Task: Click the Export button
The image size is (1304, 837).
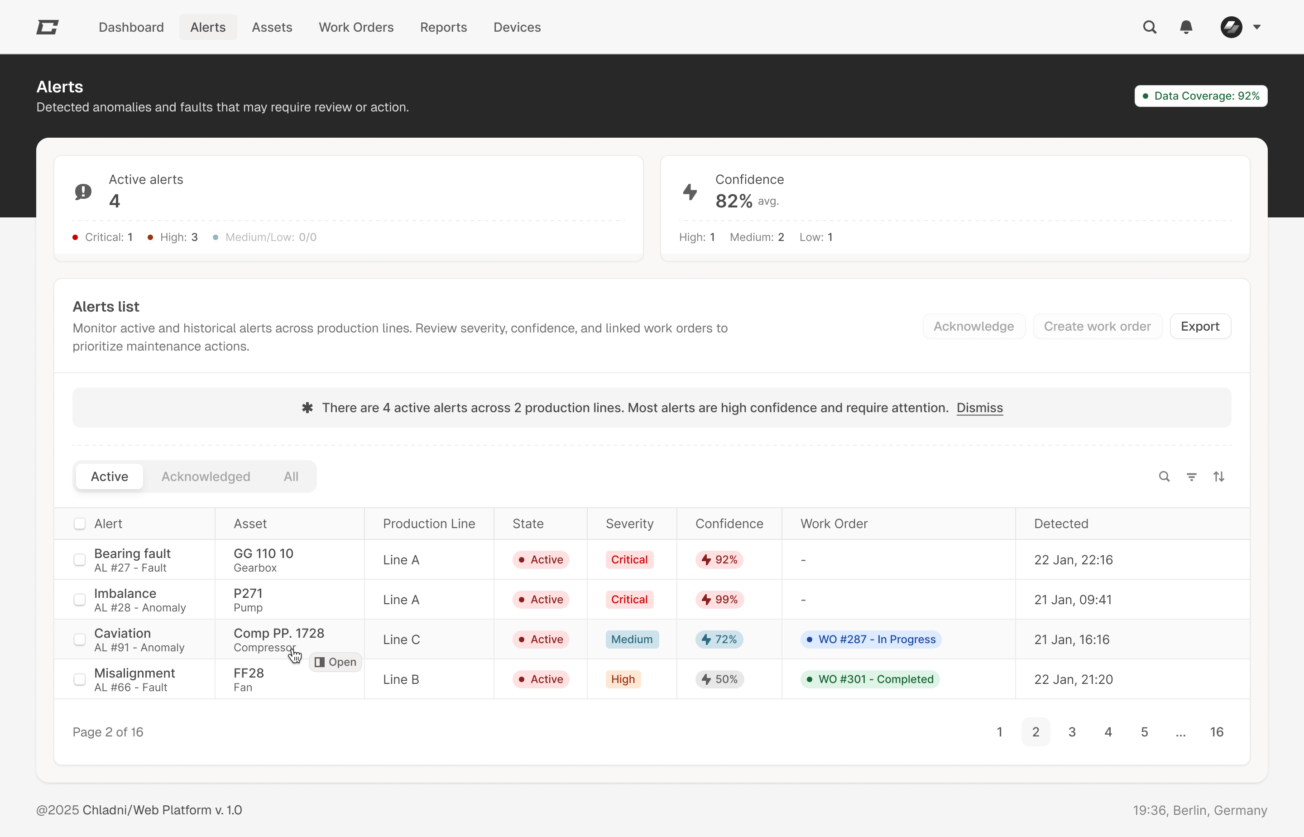Action: [x=1200, y=326]
